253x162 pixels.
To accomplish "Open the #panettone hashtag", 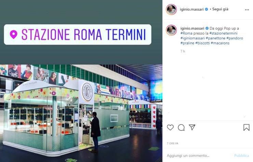I will pyautogui.click(x=215, y=38).
